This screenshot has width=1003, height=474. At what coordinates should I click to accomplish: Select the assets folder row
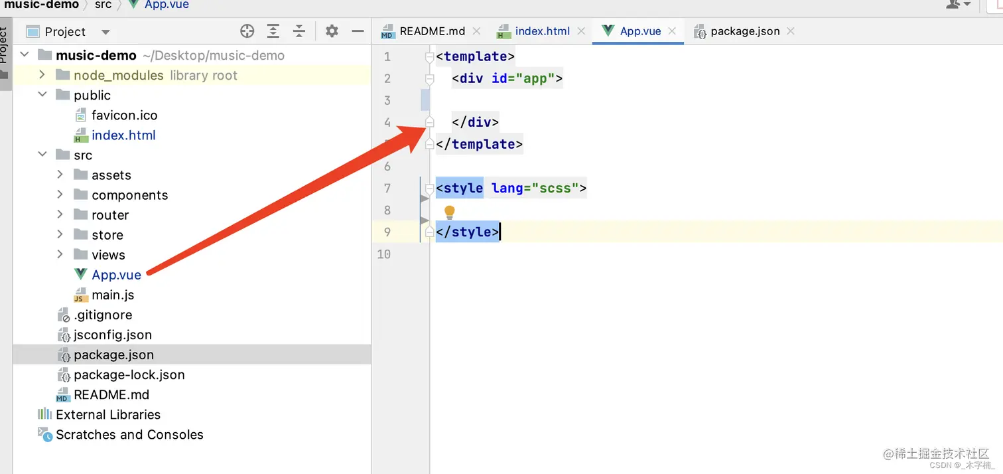[x=192, y=175]
